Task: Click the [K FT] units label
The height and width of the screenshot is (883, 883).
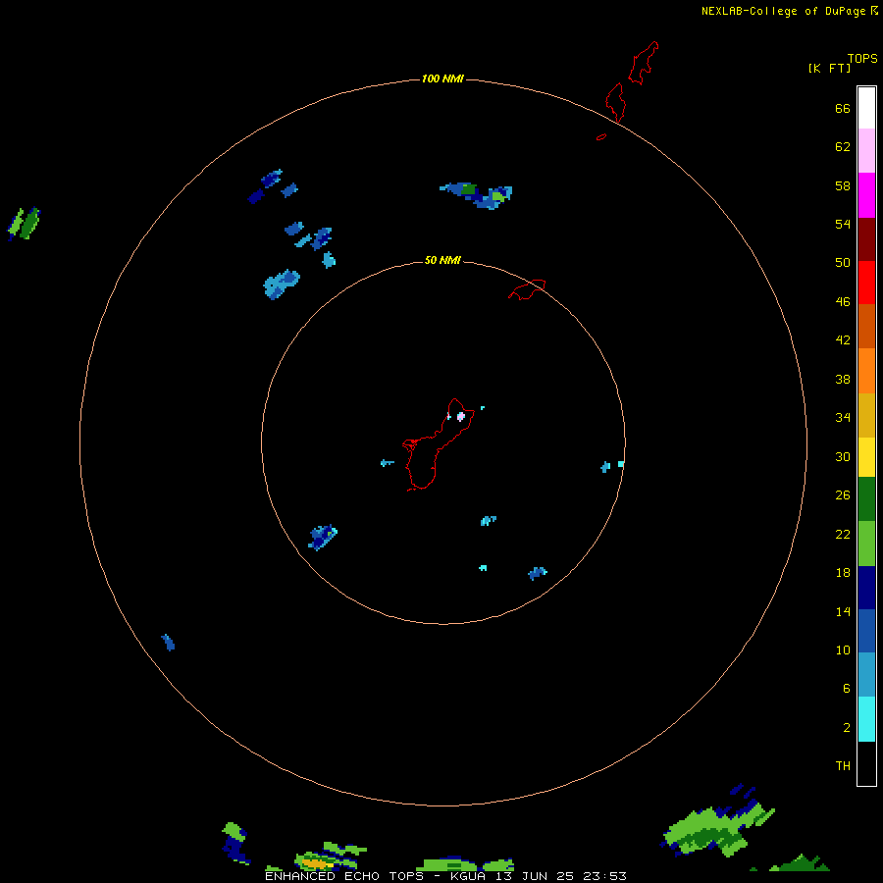Action: (829, 68)
